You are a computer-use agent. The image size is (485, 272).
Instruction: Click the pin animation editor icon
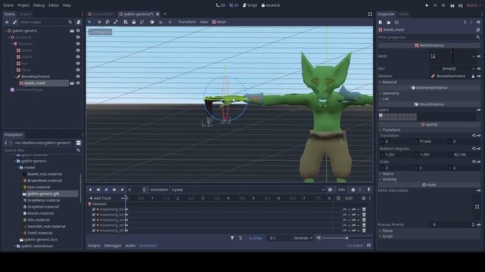click(369, 190)
